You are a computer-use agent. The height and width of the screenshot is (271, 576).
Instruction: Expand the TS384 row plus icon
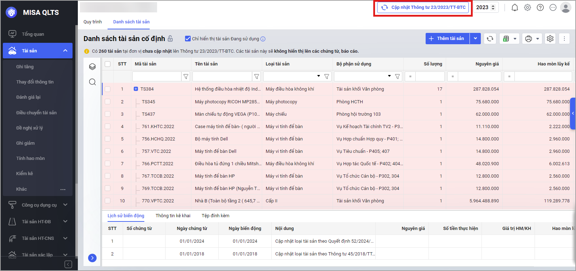pos(136,89)
